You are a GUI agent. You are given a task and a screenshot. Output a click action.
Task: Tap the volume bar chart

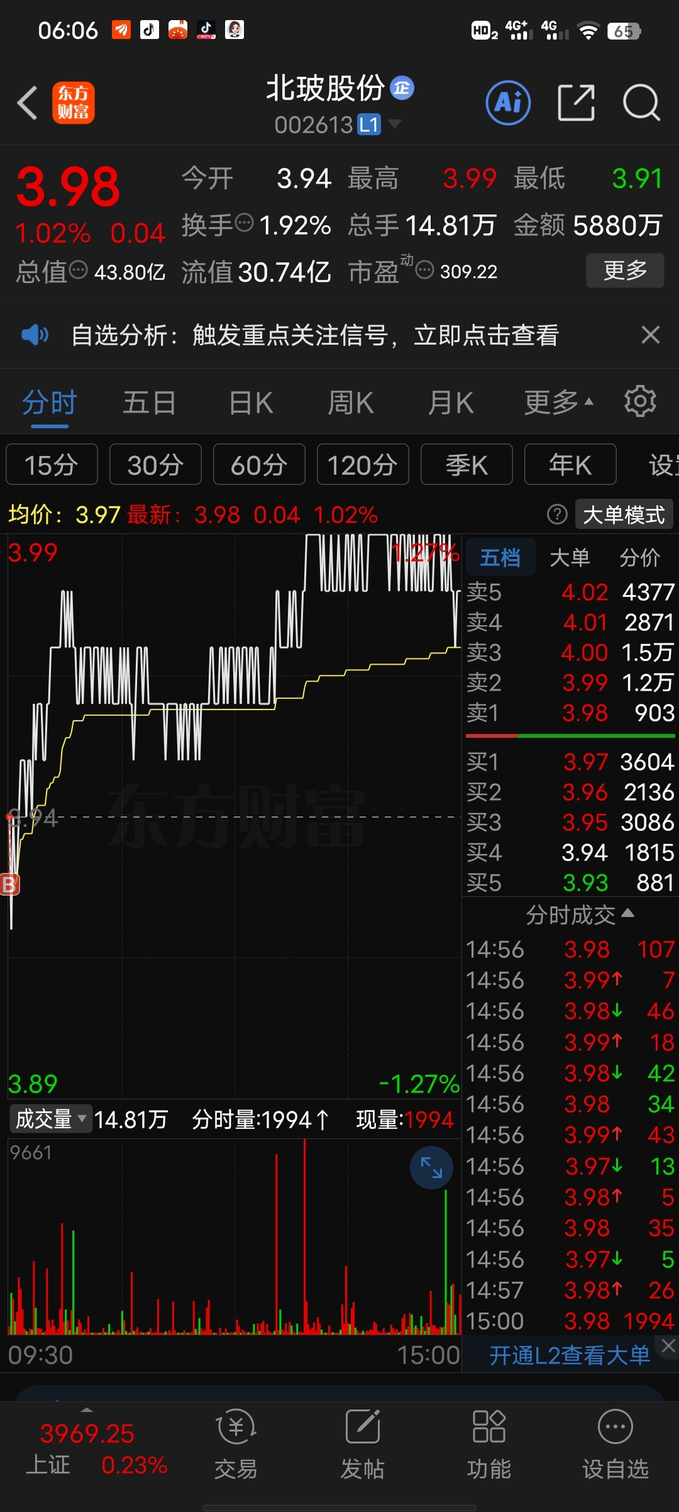[234, 1238]
